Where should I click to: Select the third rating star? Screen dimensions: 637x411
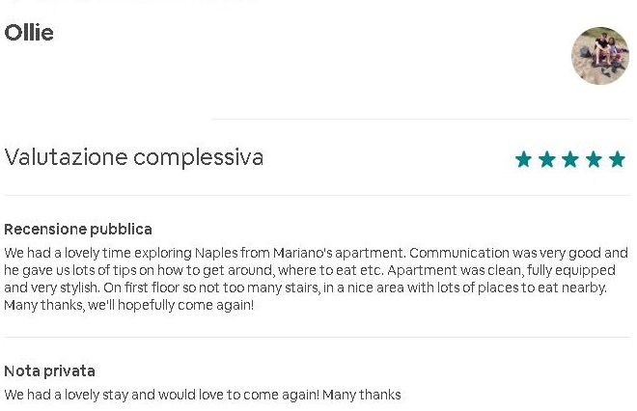[570, 159]
